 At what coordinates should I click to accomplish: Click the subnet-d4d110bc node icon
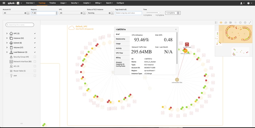pos(177,80)
